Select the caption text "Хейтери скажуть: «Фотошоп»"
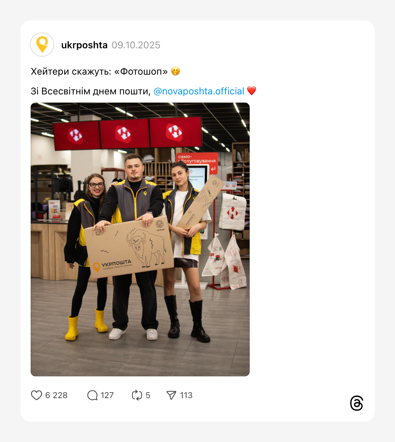Screen dimensions: 395x442 pyautogui.click(x=99, y=71)
